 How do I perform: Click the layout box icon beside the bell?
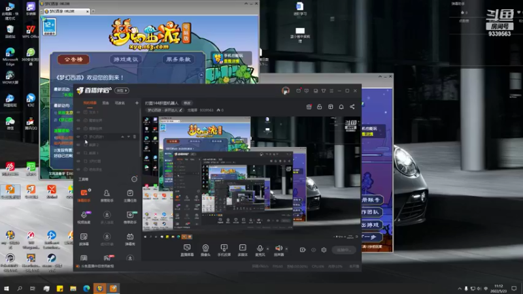click(331, 106)
